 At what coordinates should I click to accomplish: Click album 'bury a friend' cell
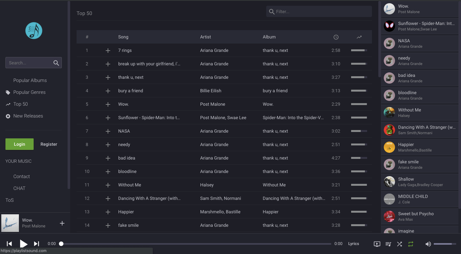coord(275,91)
